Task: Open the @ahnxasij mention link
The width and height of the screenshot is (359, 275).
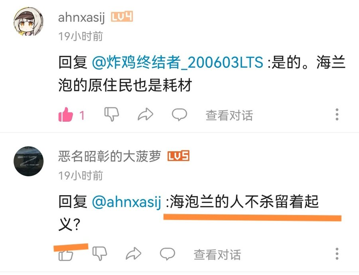Action: 126,202
